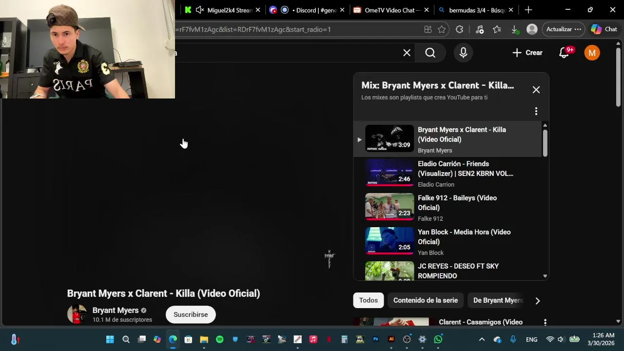Image resolution: width=624 pixels, height=351 pixels.
Task: Open a new browser tab
Action: coord(528,10)
